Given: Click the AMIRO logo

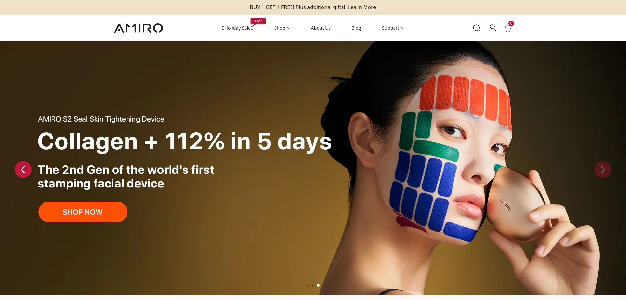Looking at the screenshot, I should [x=139, y=28].
